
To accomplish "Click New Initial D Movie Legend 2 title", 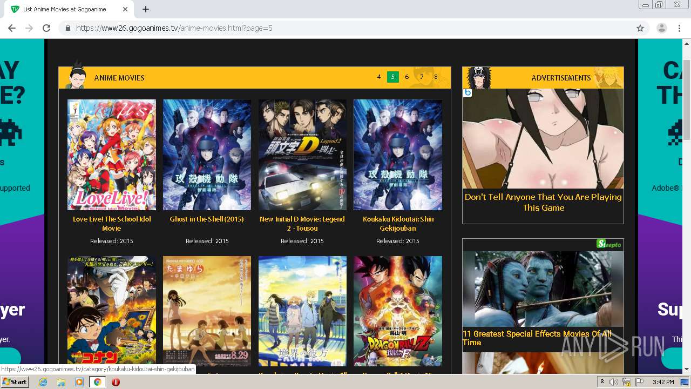I will (302, 224).
